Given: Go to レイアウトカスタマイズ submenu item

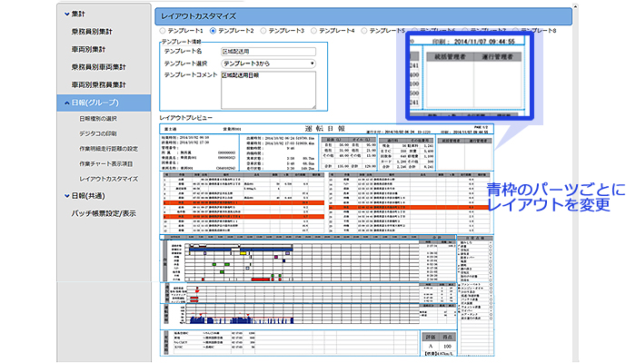Looking at the screenshot, I should click(109, 179).
